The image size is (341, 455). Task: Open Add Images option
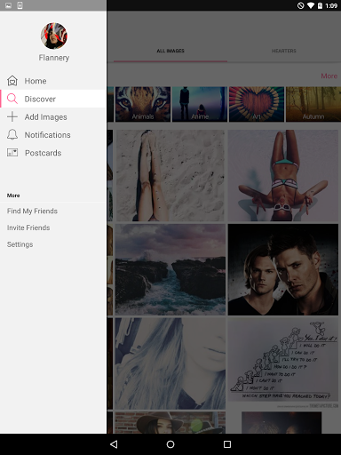[53, 116]
